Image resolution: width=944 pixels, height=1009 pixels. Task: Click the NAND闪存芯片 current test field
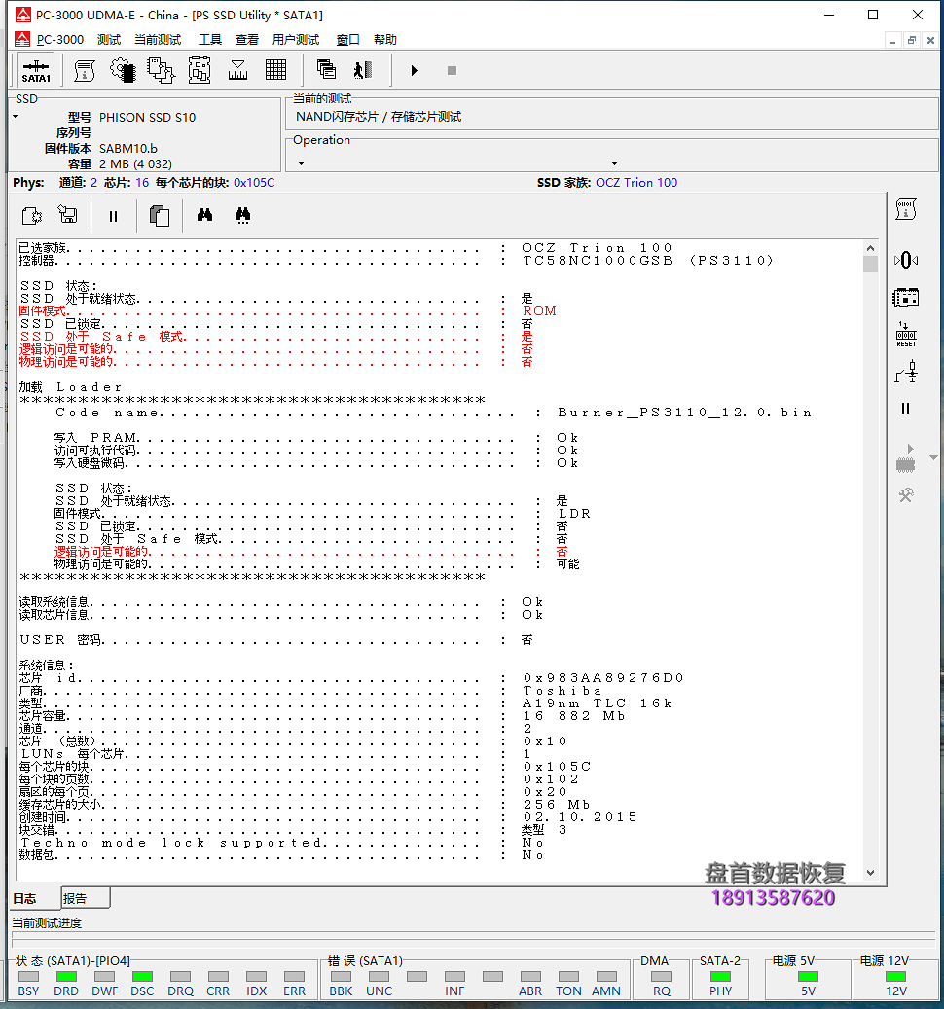pyautogui.click(x=610, y=117)
